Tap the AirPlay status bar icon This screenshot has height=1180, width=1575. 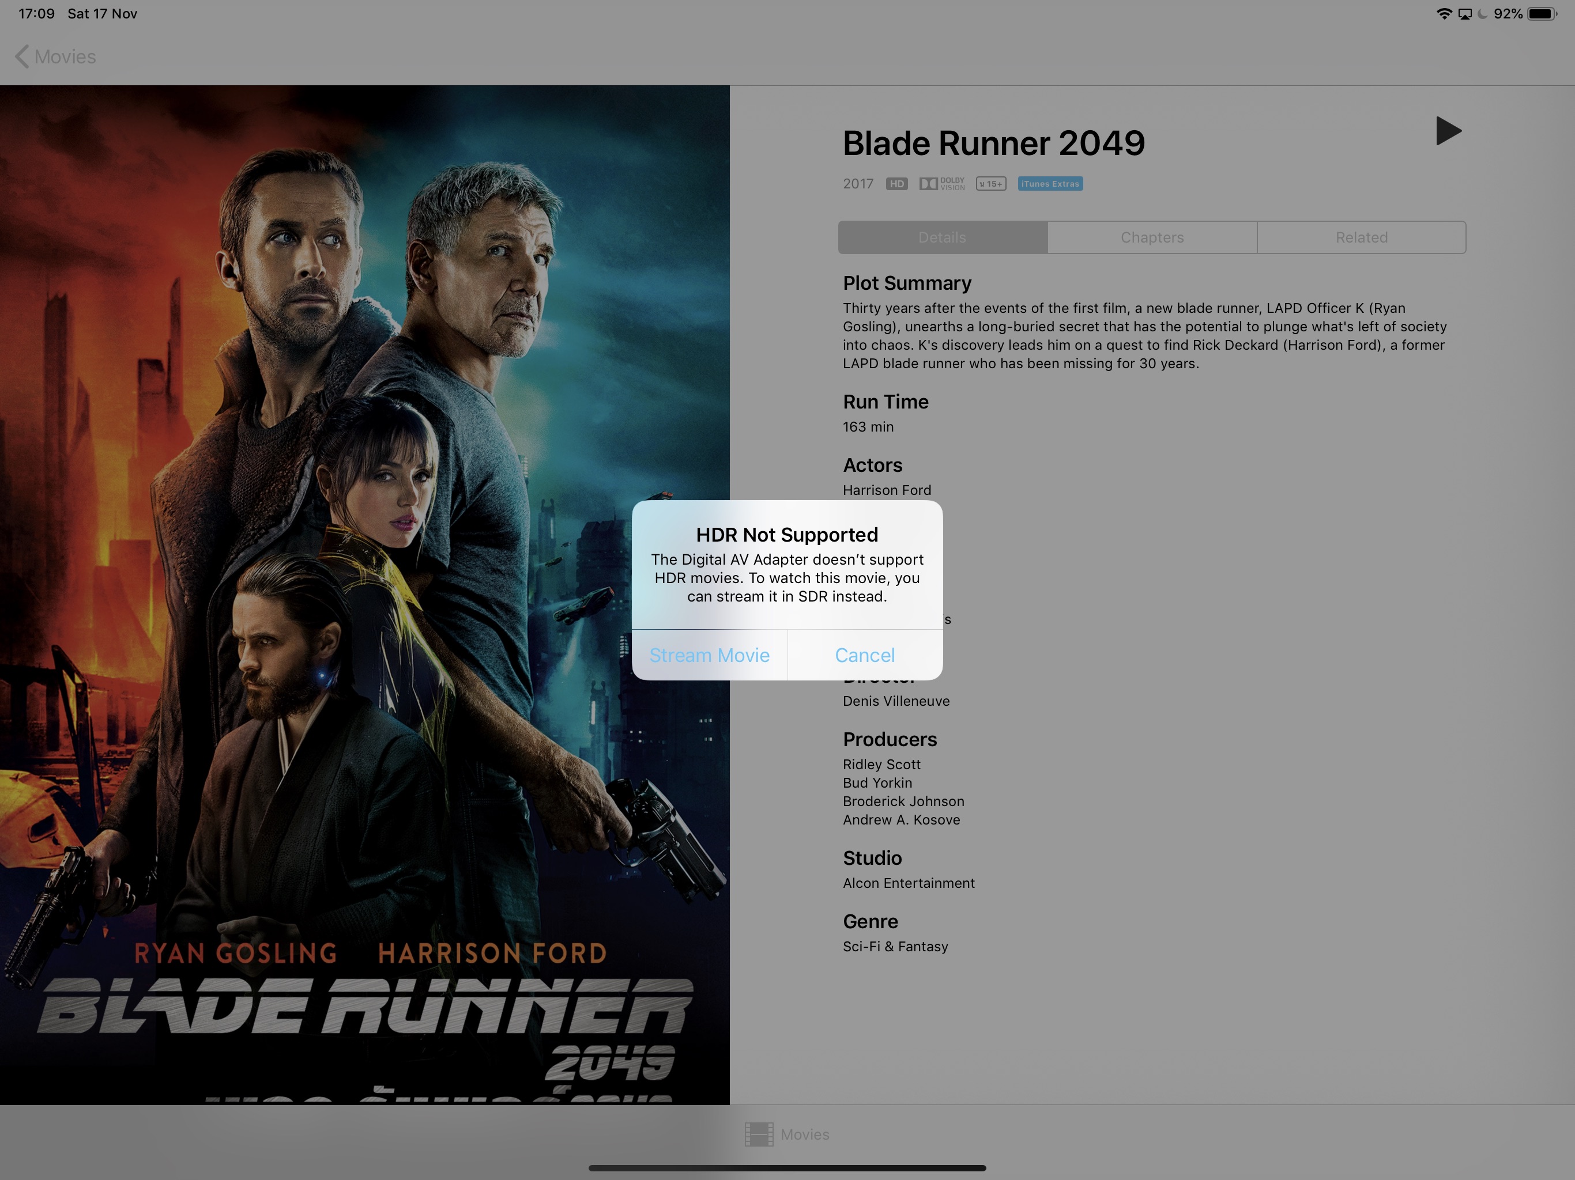(1465, 14)
